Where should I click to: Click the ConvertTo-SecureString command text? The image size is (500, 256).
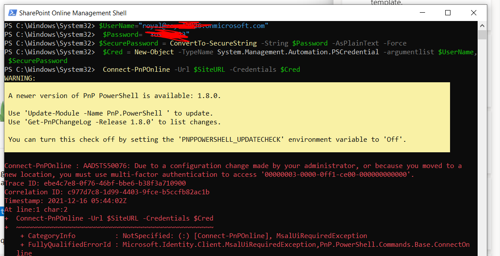pos(213,43)
